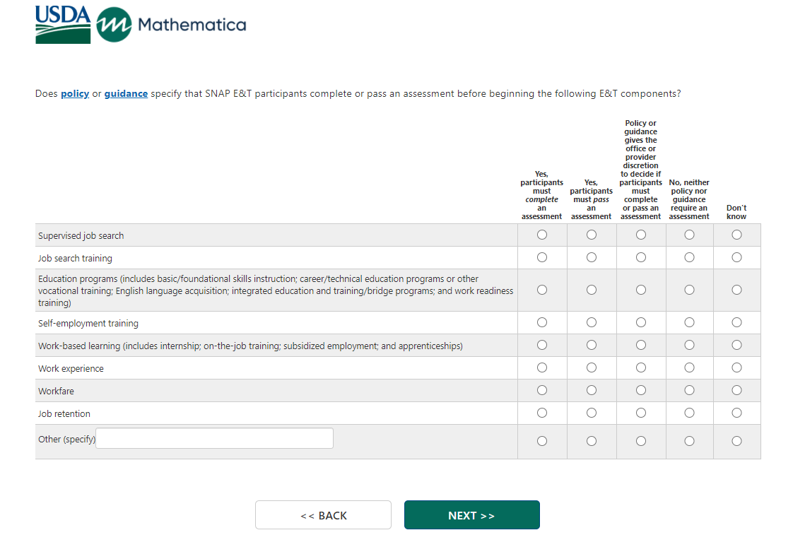Select 'Don't know' for Workfare
The width and height of the screenshot is (793, 547).
click(736, 390)
